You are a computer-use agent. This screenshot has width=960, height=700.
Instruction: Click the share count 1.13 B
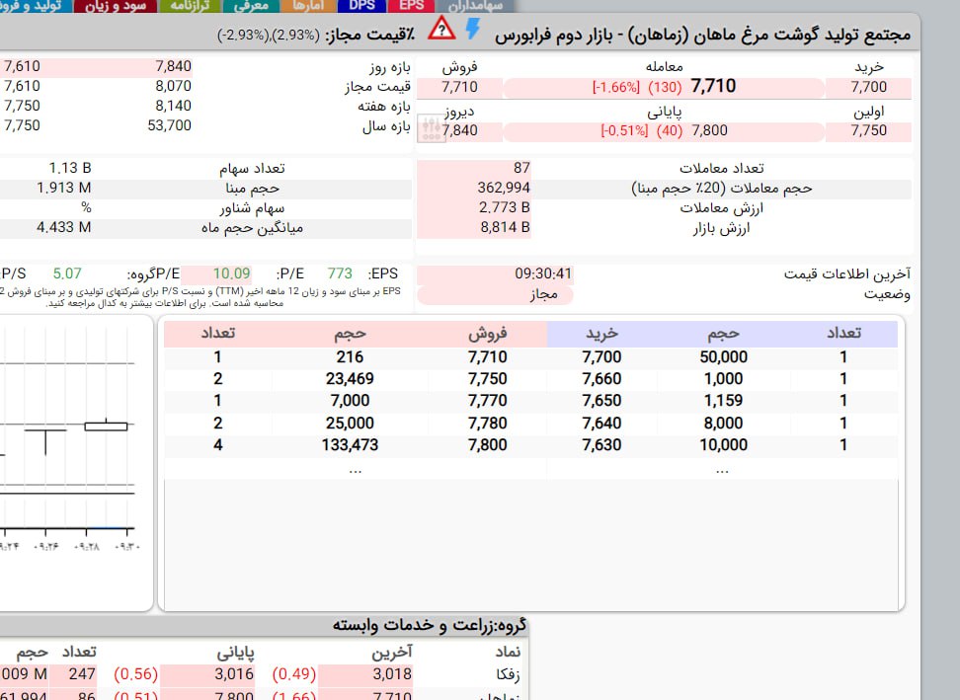70,168
